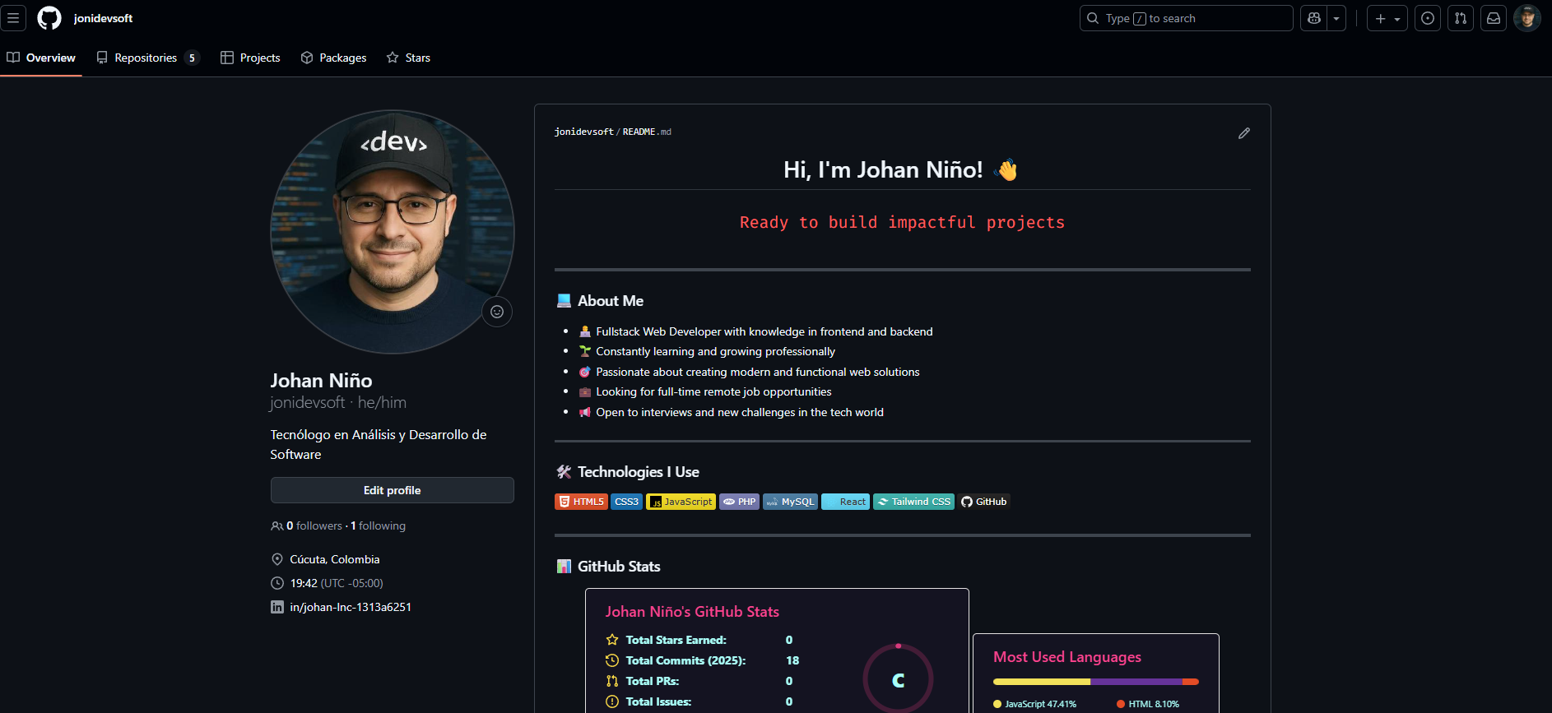Click the GitHub Stats section heading
The height and width of the screenshot is (713, 1552).
(x=619, y=567)
